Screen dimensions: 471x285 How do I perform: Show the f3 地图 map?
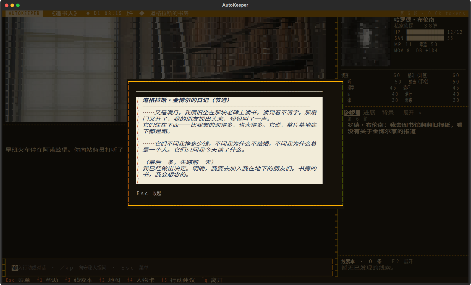(x=110, y=280)
